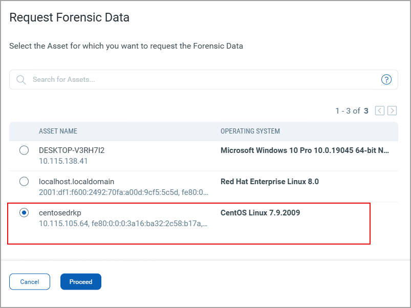Click the Asset Name column header

coord(58,131)
